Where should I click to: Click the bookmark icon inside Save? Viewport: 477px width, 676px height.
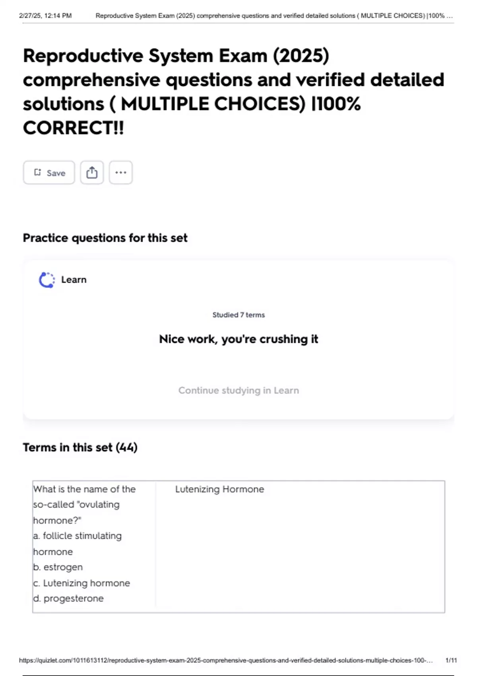click(38, 172)
